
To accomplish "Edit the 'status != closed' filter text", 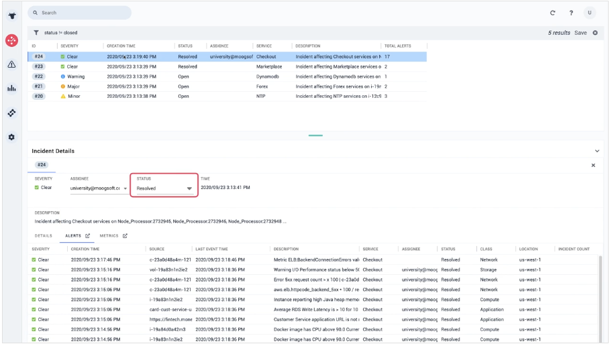I will [60, 33].
